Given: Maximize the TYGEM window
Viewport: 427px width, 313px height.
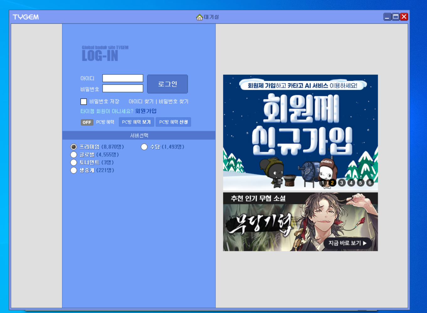Looking at the screenshot, I should (396, 17).
